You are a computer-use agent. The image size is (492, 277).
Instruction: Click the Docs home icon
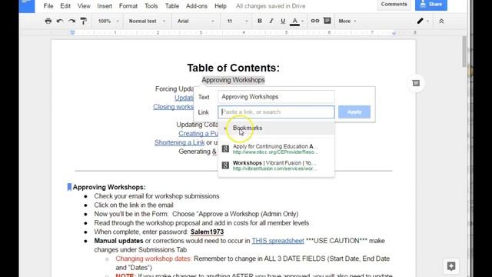[x=27, y=5]
